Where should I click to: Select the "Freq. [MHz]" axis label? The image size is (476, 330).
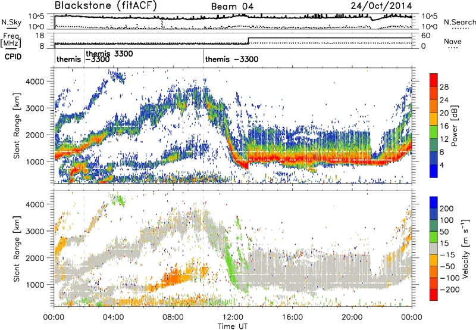click(x=11, y=40)
